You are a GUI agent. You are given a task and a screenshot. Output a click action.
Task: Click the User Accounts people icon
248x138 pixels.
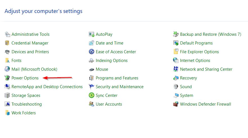(91, 104)
